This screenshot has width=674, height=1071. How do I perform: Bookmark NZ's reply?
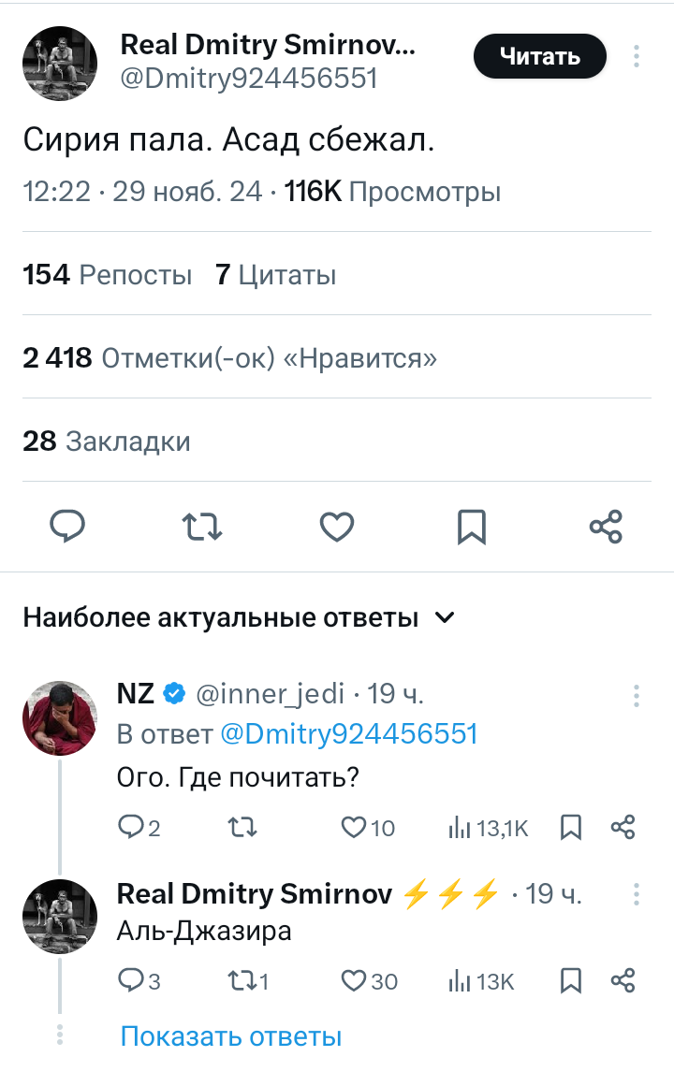(x=571, y=828)
